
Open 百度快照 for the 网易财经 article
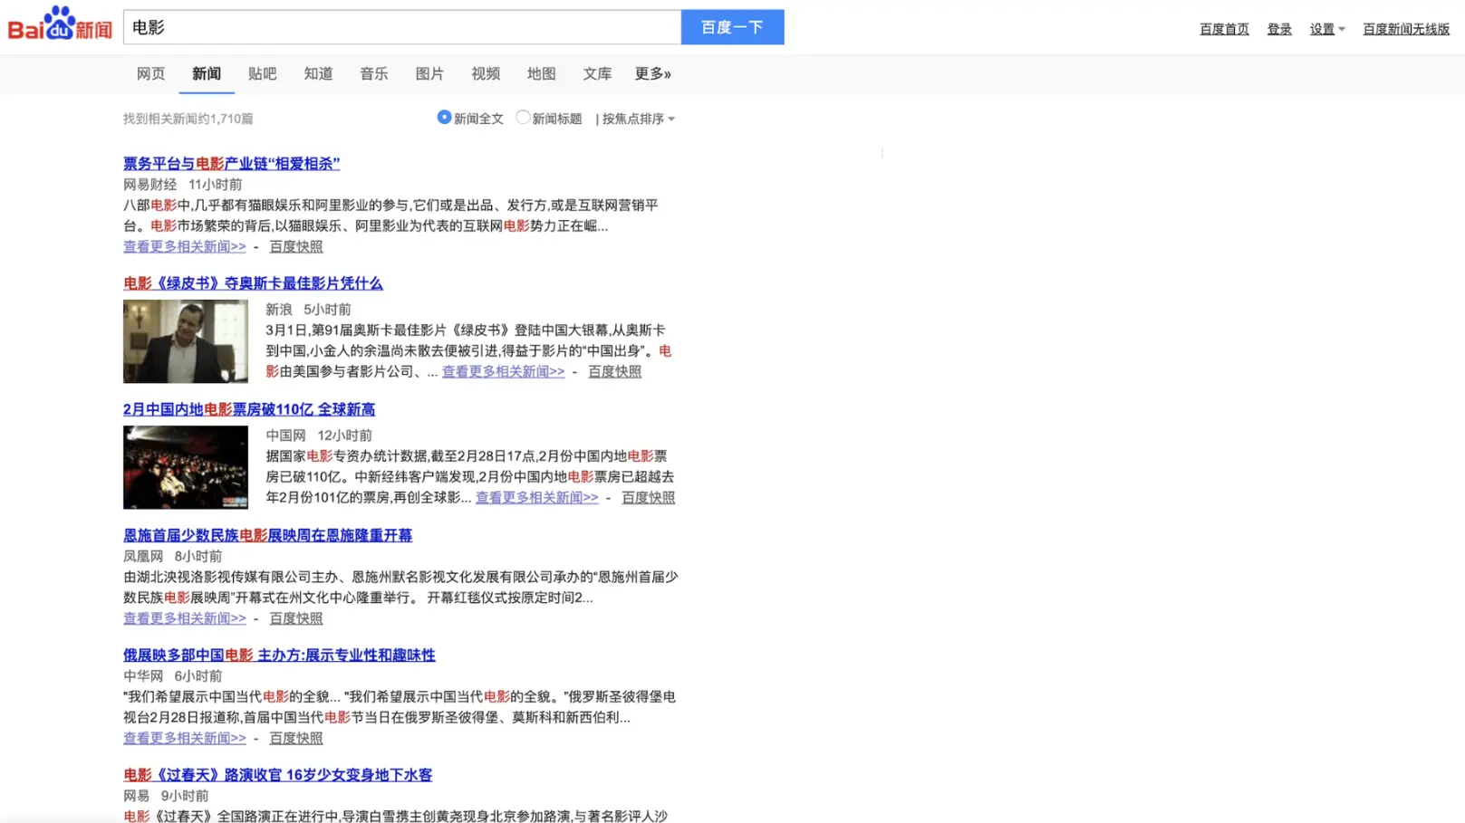[296, 246]
